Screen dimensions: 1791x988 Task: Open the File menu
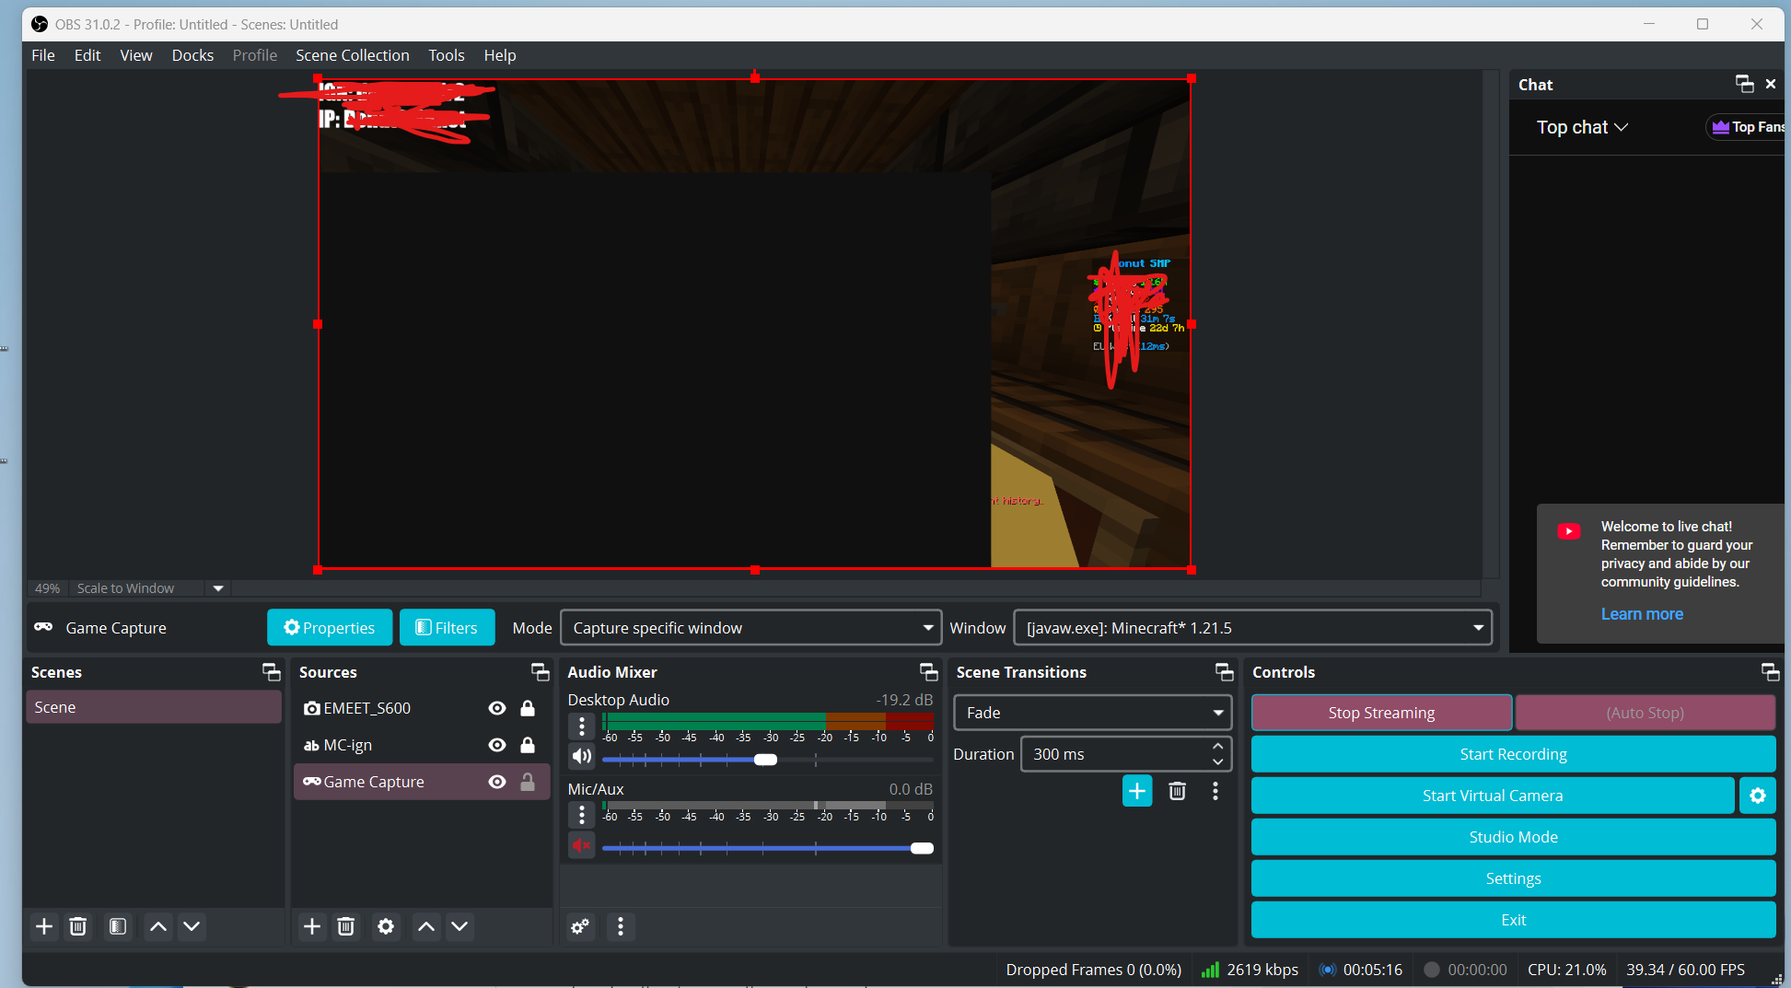click(43, 55)
